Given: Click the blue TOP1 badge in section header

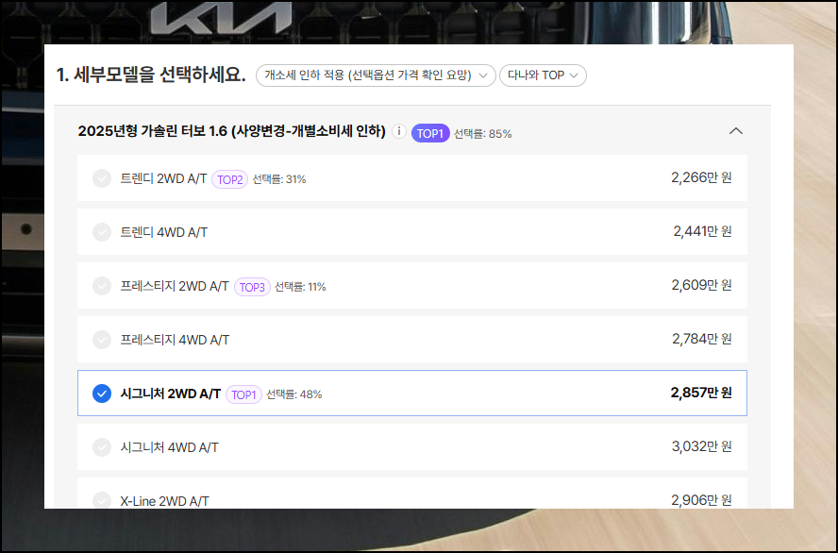Looking at the screenshot, I should click(430, 134).
